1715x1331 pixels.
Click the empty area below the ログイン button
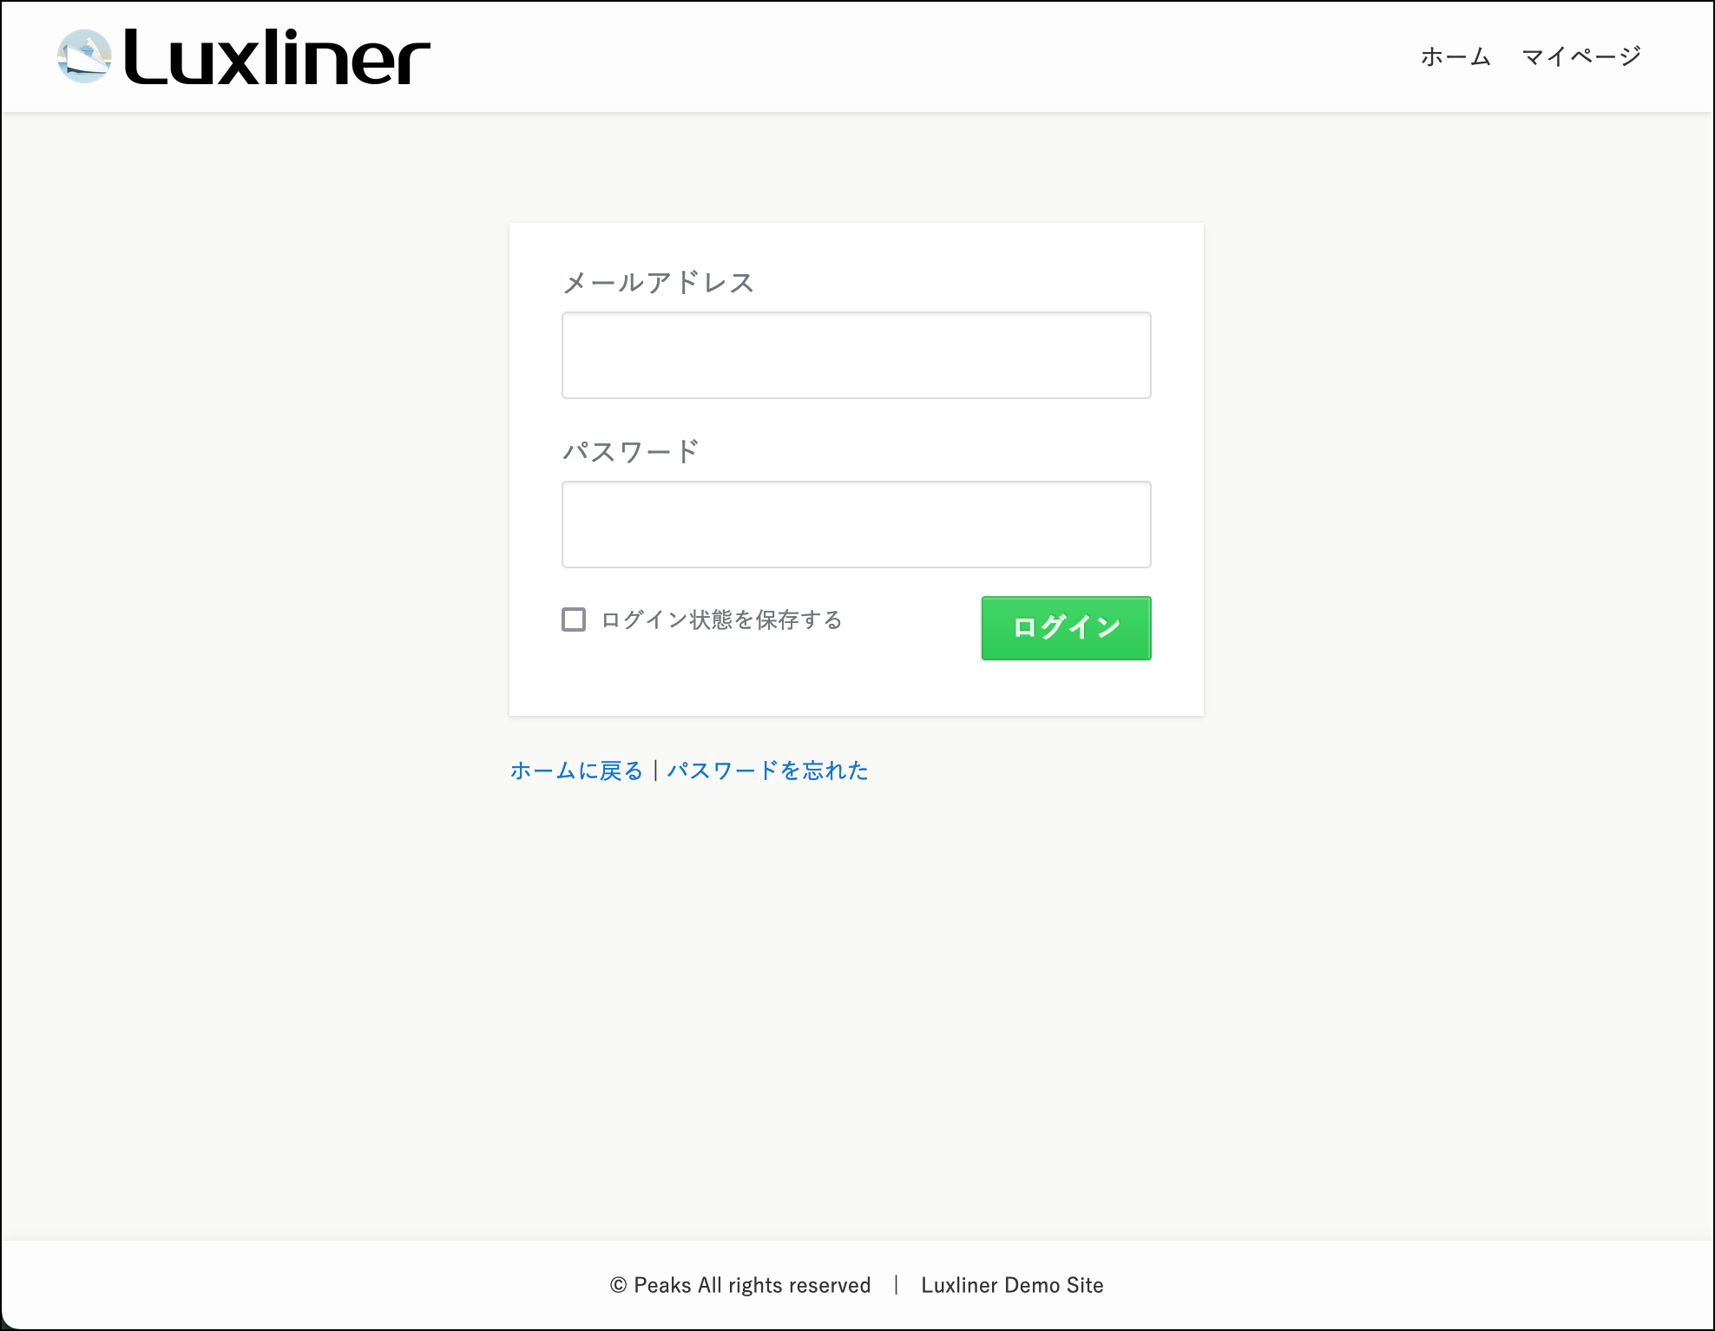click(x=1066, y=690)
